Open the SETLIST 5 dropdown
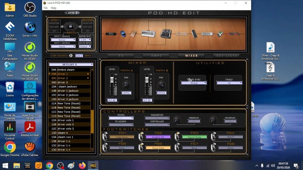Viewport: 303px width, 170px height. [71, 64]
